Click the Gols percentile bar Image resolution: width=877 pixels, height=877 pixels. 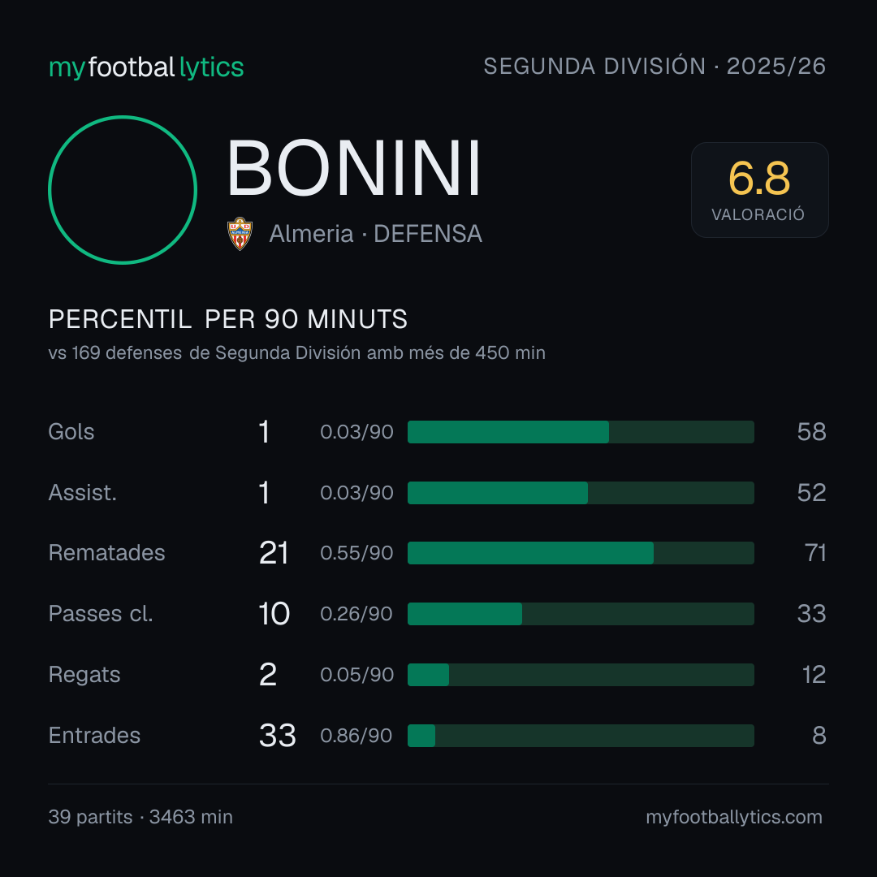[581, 432]
